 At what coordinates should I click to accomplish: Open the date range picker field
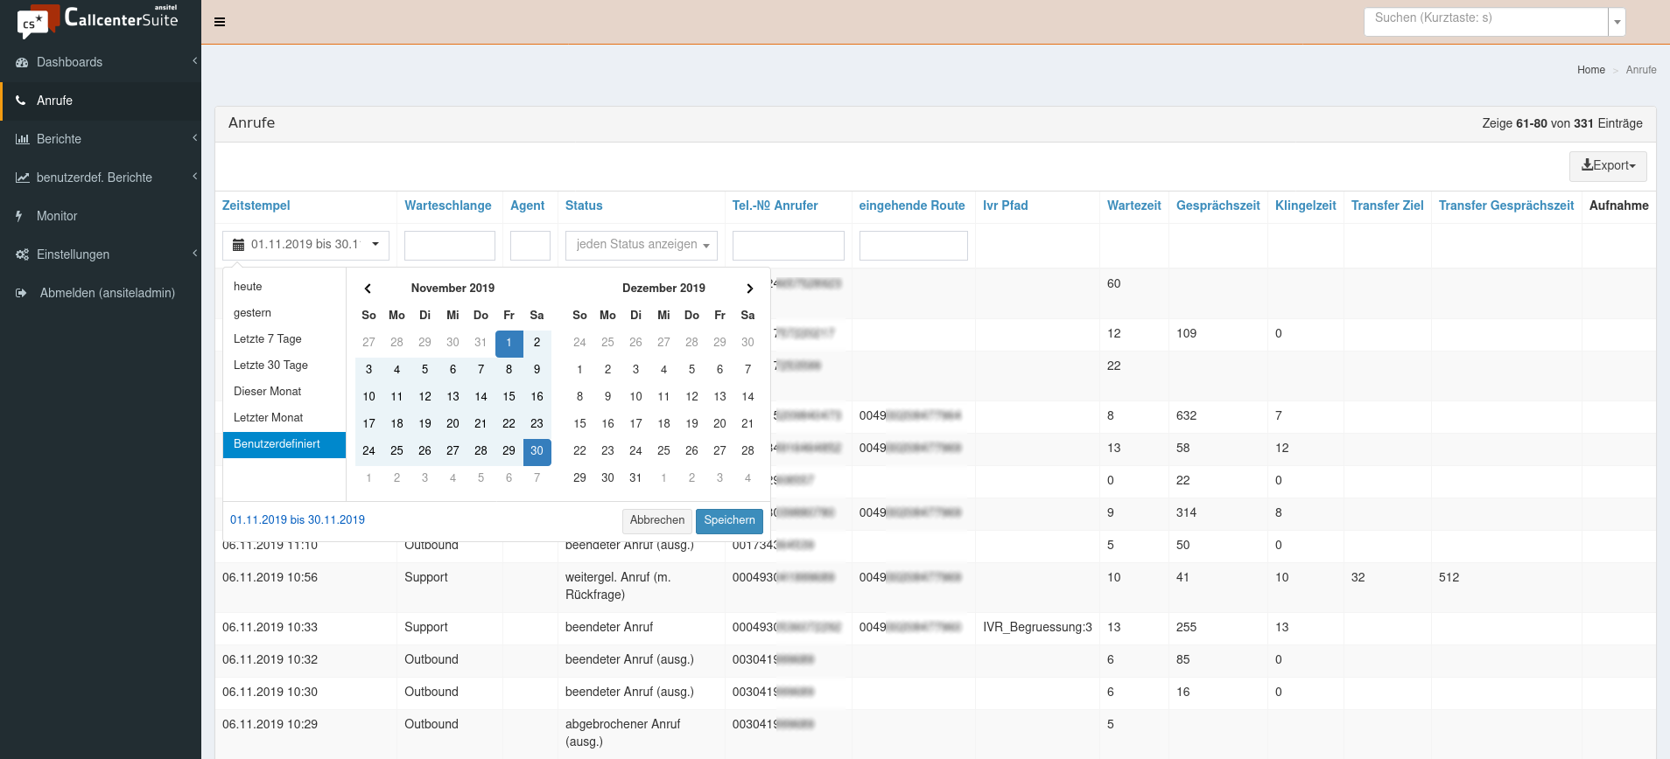click(305, 245)
